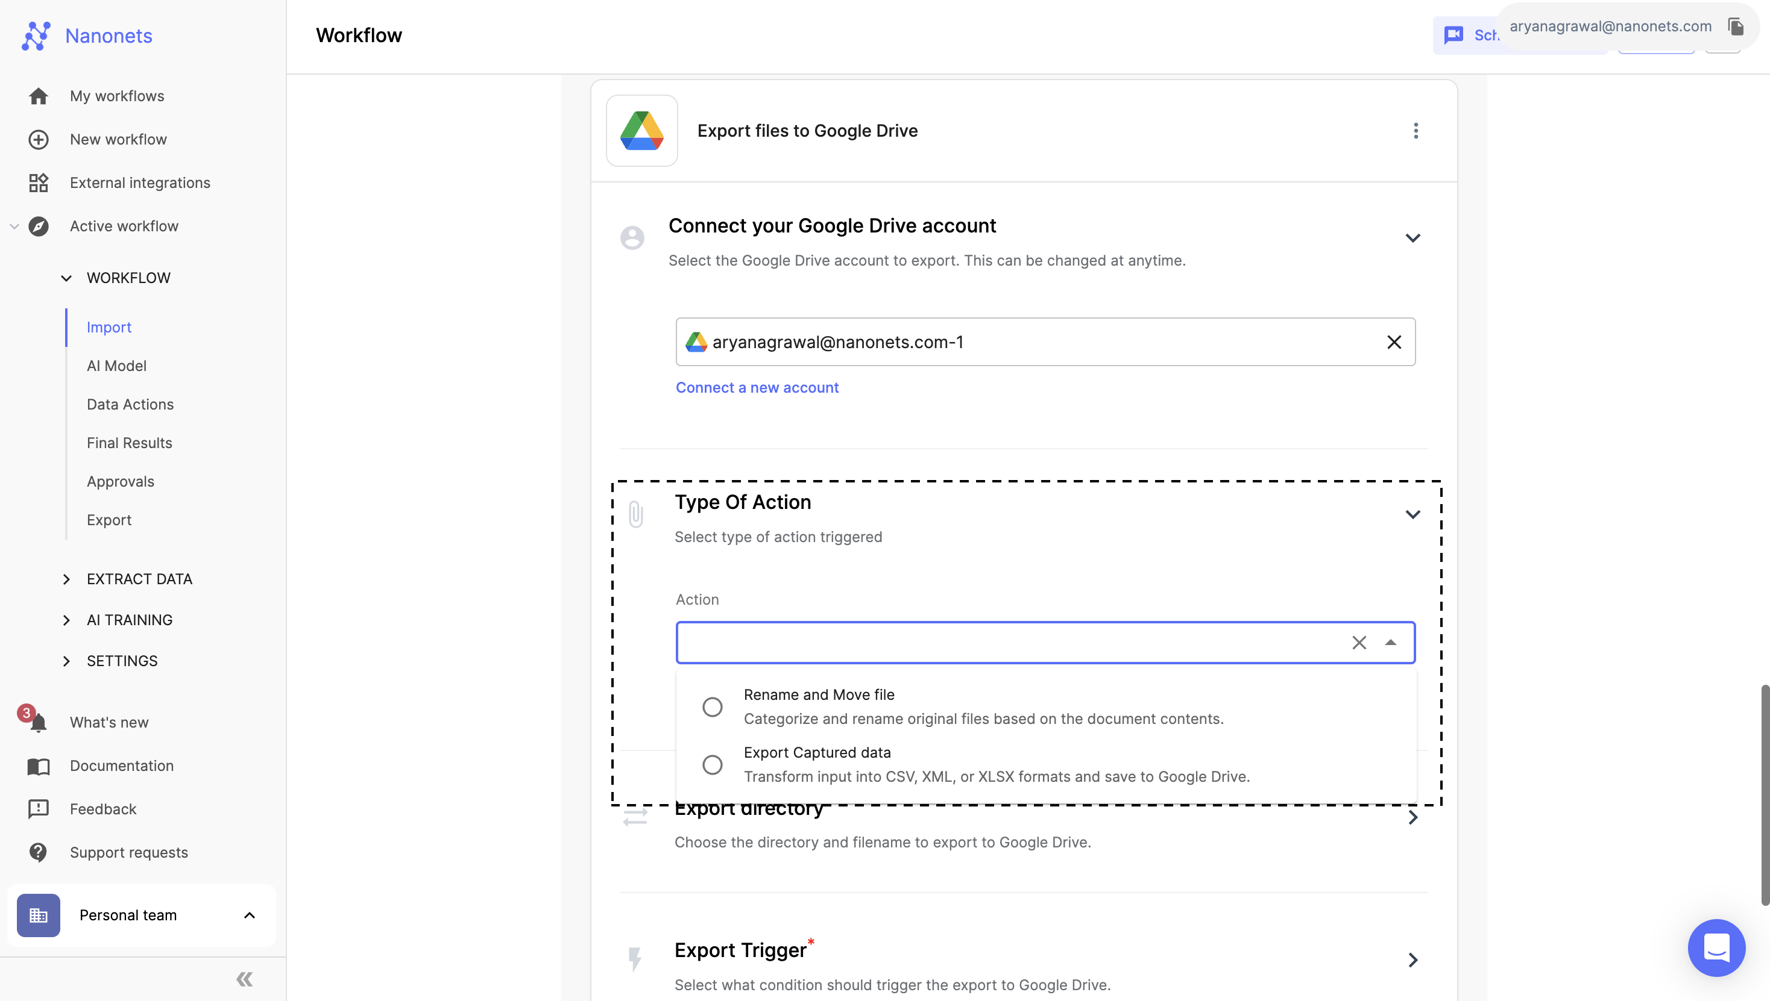Go to Data Actions step
This screenshot has width=1770, height=1001.
pos(130,404)
